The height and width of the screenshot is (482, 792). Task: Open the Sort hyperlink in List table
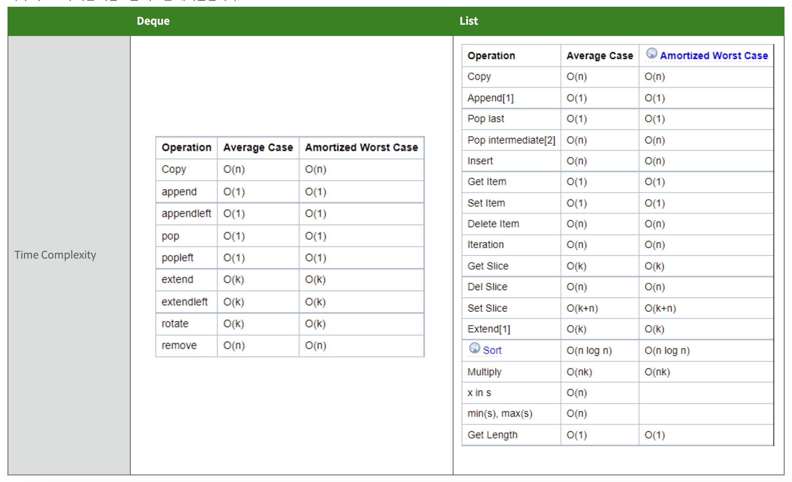point(492,350)
